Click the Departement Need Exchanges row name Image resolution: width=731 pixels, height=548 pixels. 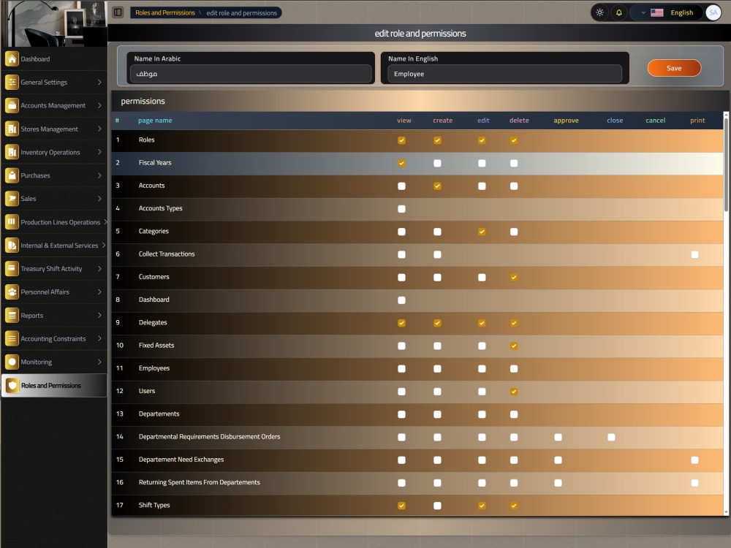click(x=181, y=460)
